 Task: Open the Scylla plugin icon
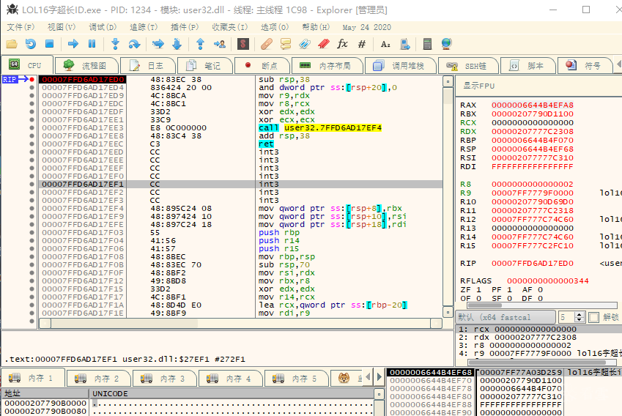(242, 44)
